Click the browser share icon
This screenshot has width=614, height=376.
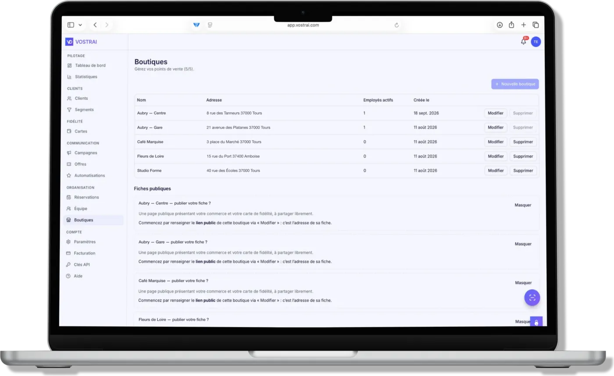(x=511, y=25)
